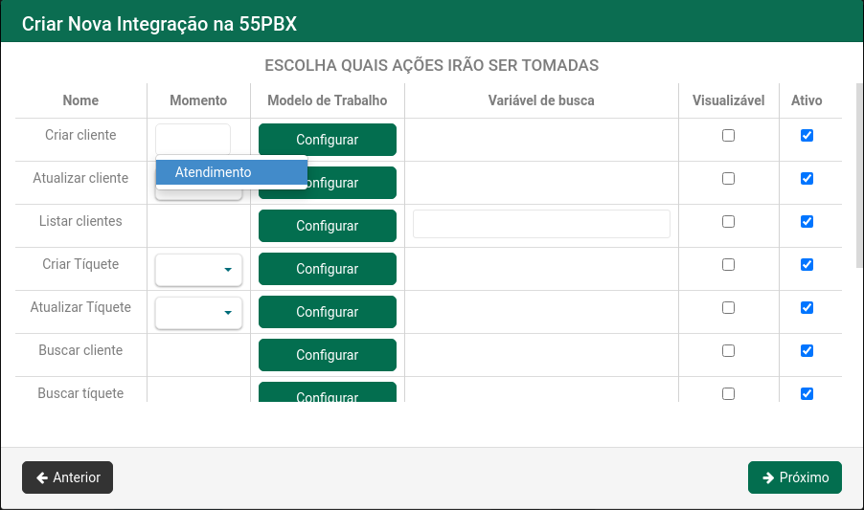Viewport: 864px width, 510px height.
Task: Click the Ativo column header
Action: 807,100
